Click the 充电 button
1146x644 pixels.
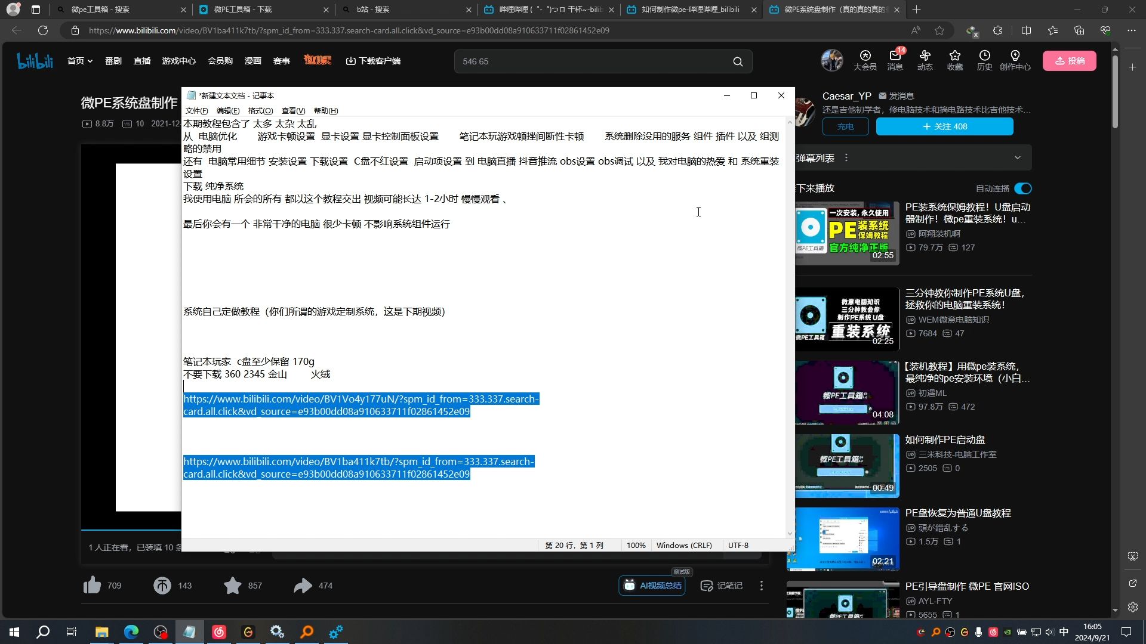click(x=845, y=126)
